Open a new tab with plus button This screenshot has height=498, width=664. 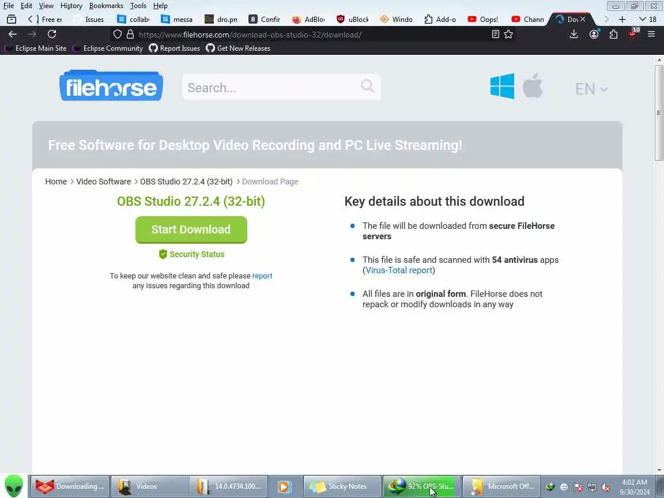tap(622, 19)
